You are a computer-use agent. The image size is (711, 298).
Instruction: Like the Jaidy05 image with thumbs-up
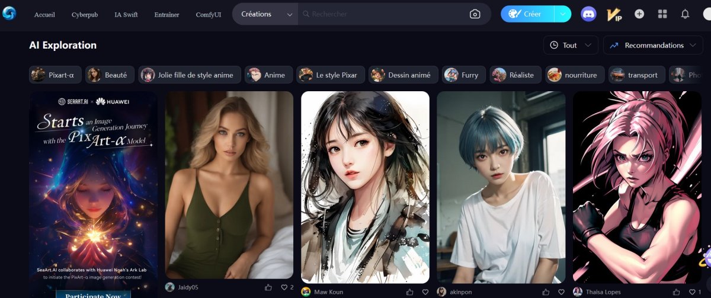(269, 287)
